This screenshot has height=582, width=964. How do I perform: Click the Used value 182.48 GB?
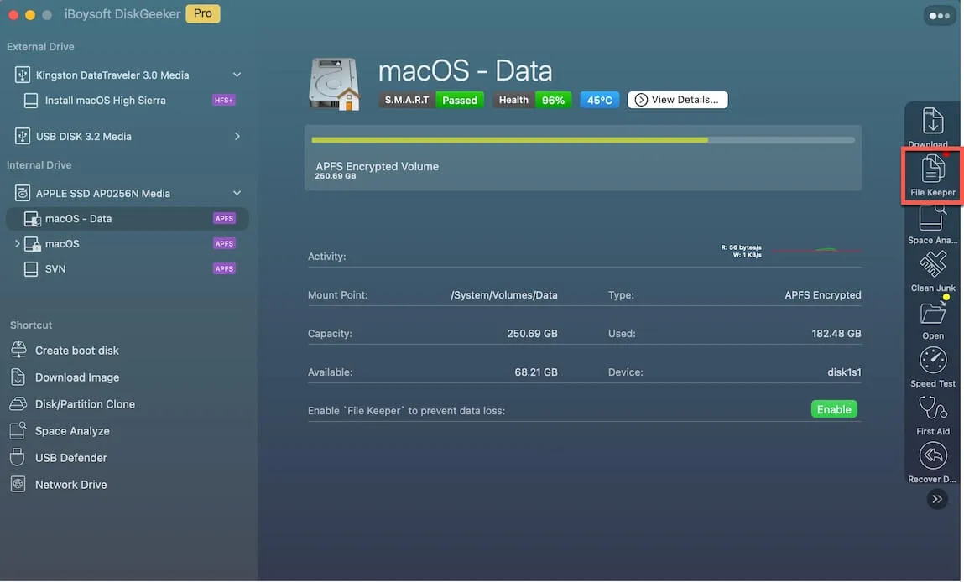coord(836,334)
